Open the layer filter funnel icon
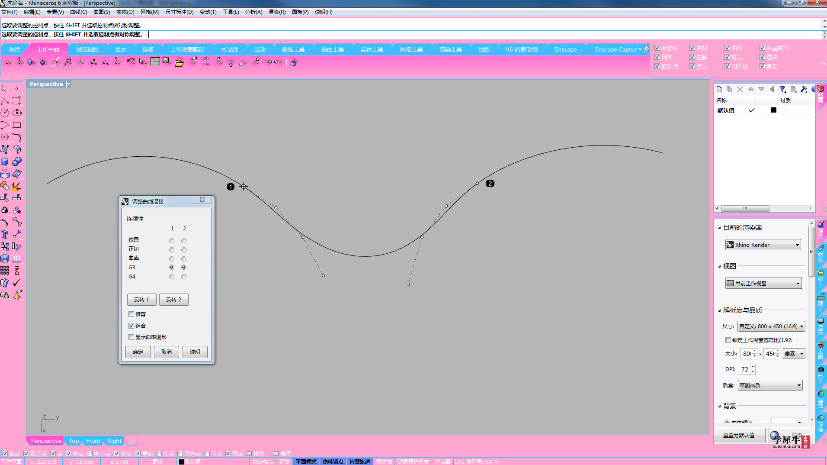The image size is (827, 465). (x=782, y=89)
